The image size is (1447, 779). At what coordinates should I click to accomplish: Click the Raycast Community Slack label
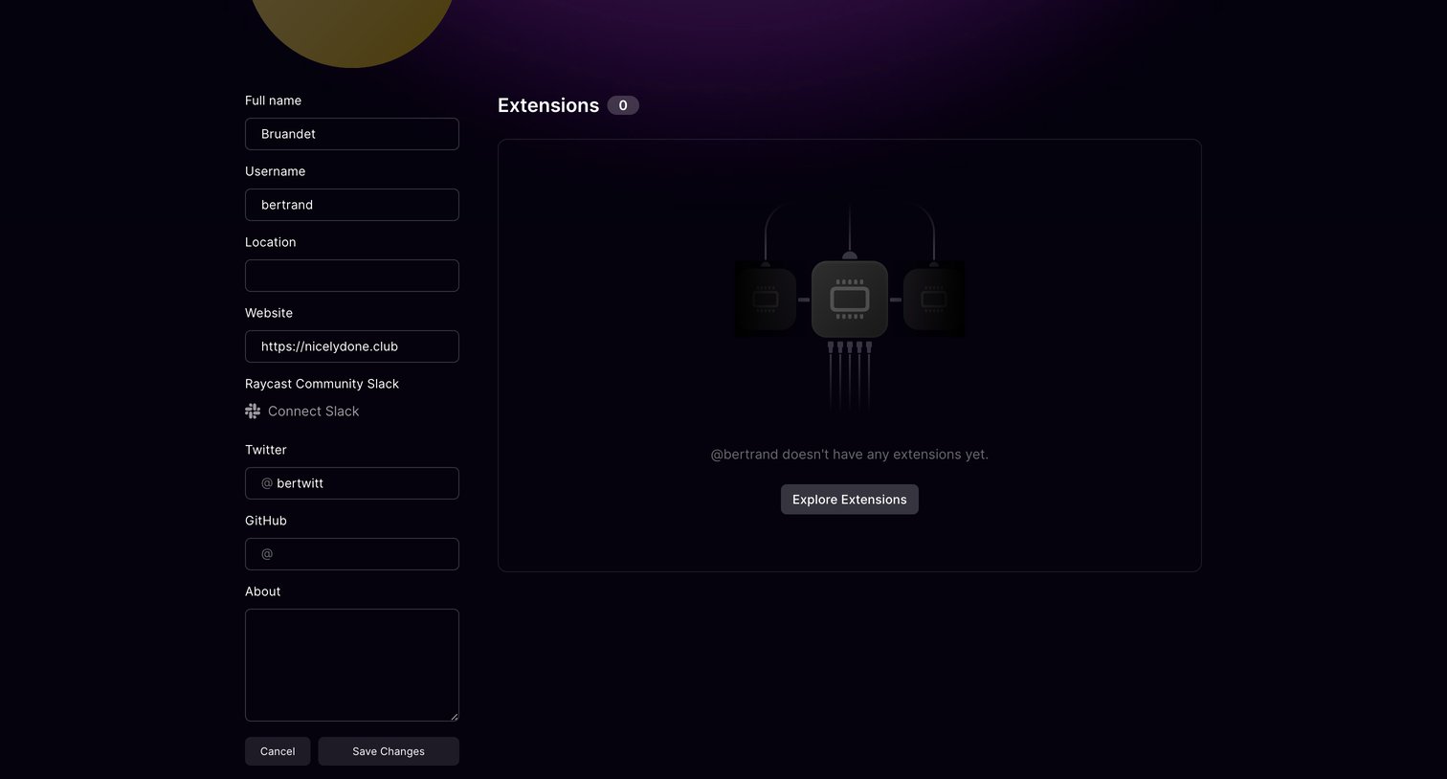tap(322, 384)
